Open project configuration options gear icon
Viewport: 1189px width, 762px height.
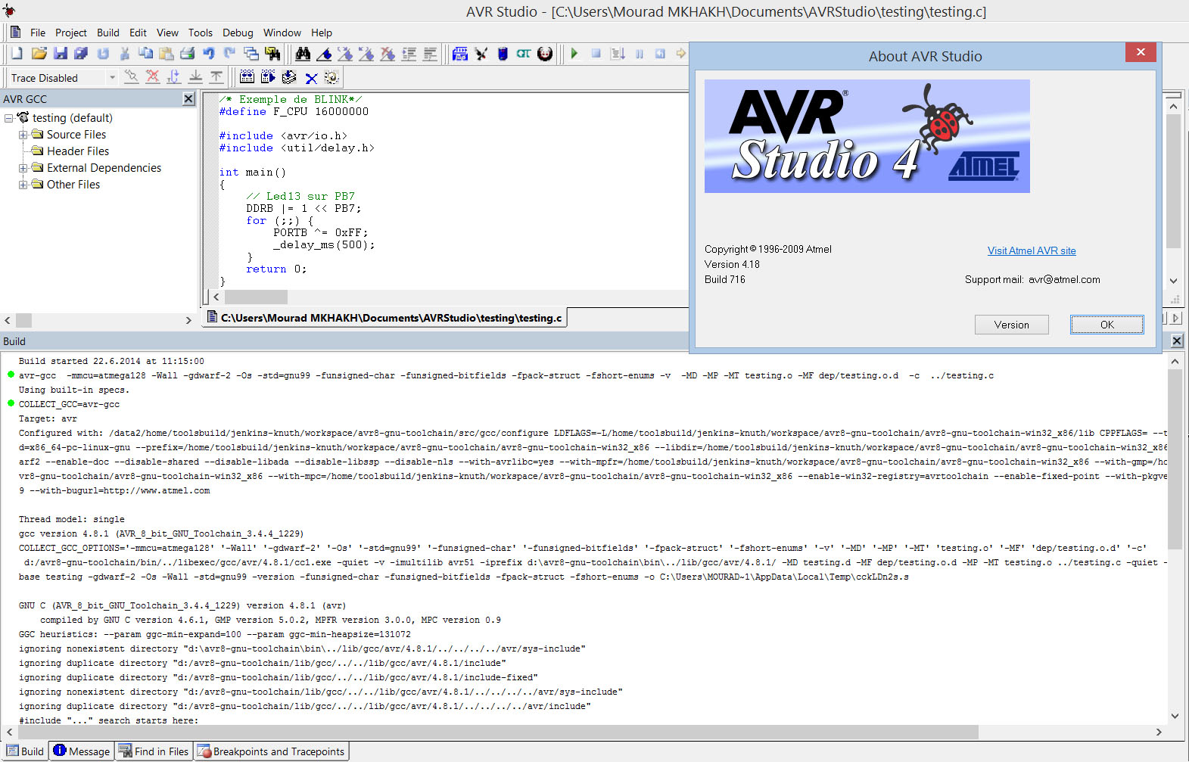(331, 77)
